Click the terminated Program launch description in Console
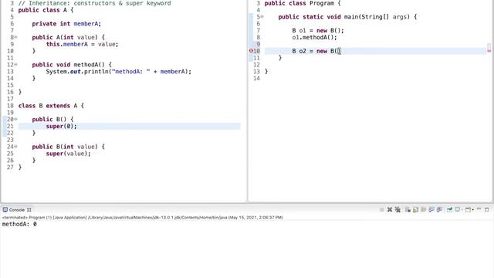This screenshot has height=278, width=494. (x=142, y=218)
